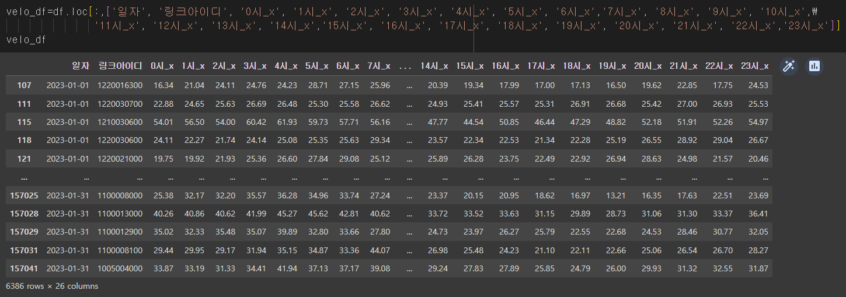Select row index 115
Image resolution: width=846 pixels, height=297 pixels.
[x=24, y=122]
